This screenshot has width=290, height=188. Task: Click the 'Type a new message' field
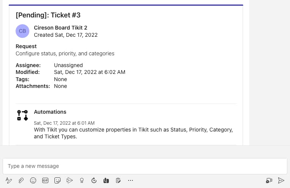[x=145, y=166]
